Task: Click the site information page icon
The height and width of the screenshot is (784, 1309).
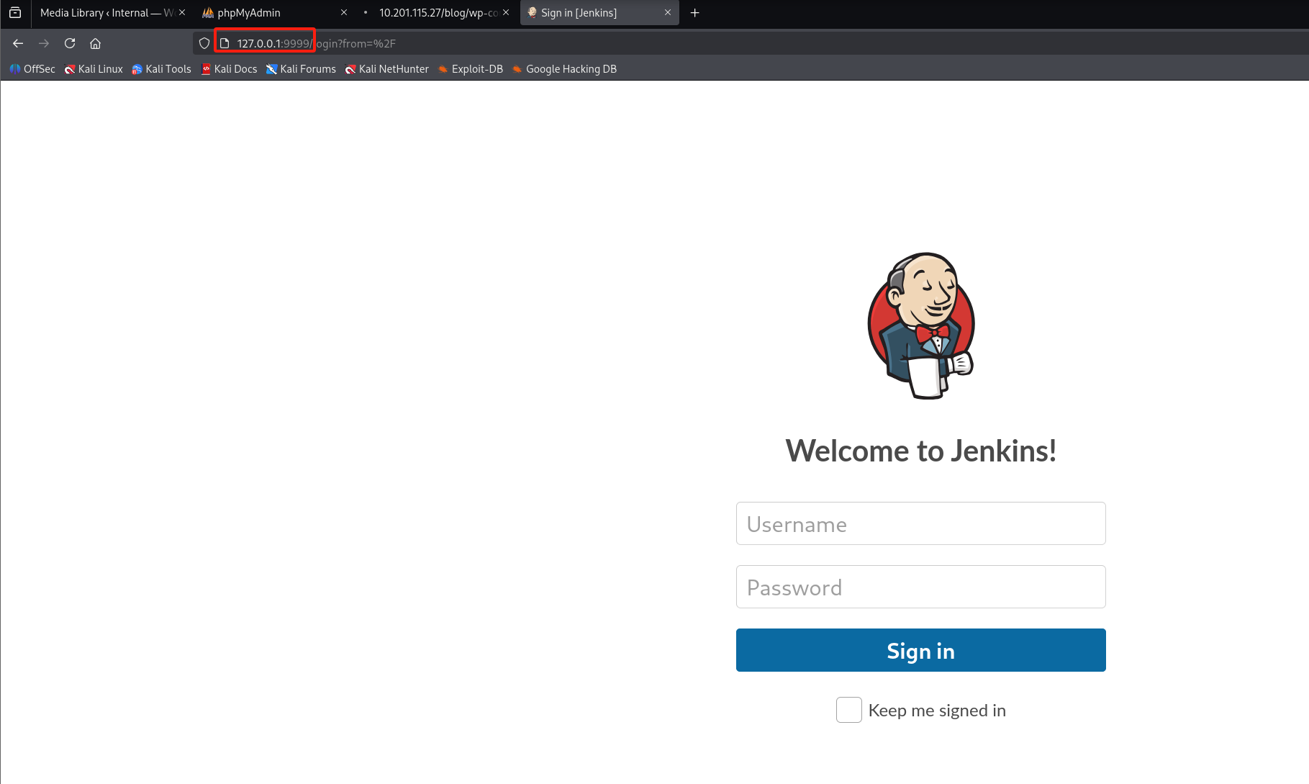Action: coord(225,43)
